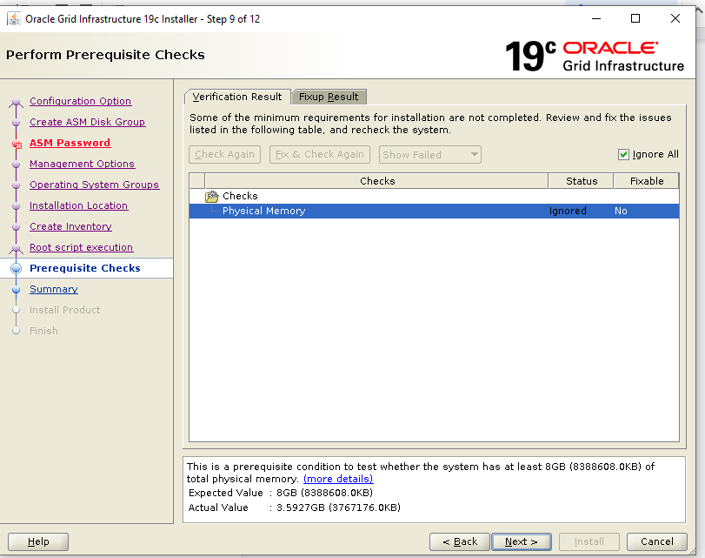Click the Checks folder icon in table
This screenshot has width=705, height=558.
point(212,197)
